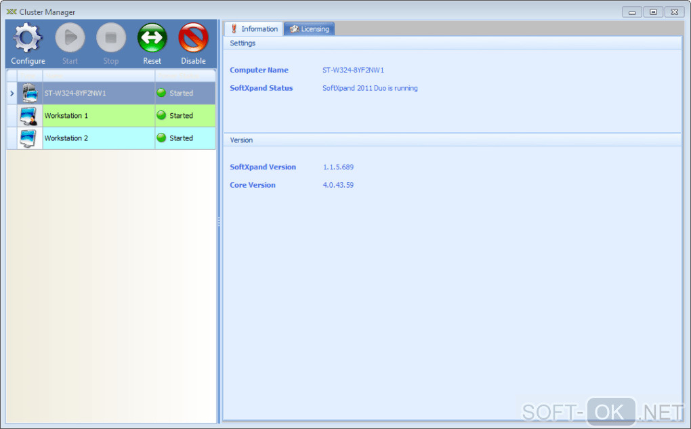The height and width of the screenshot is (429, 691).
Task: Click the status column header in workstation list
Action: point(185,75)
